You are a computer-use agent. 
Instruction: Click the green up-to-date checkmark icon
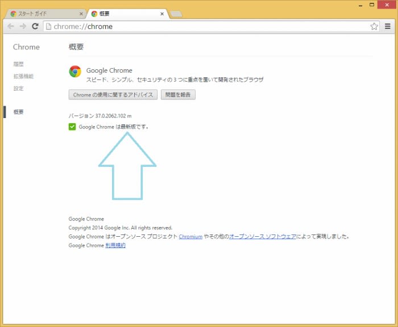tap(72, 127)
